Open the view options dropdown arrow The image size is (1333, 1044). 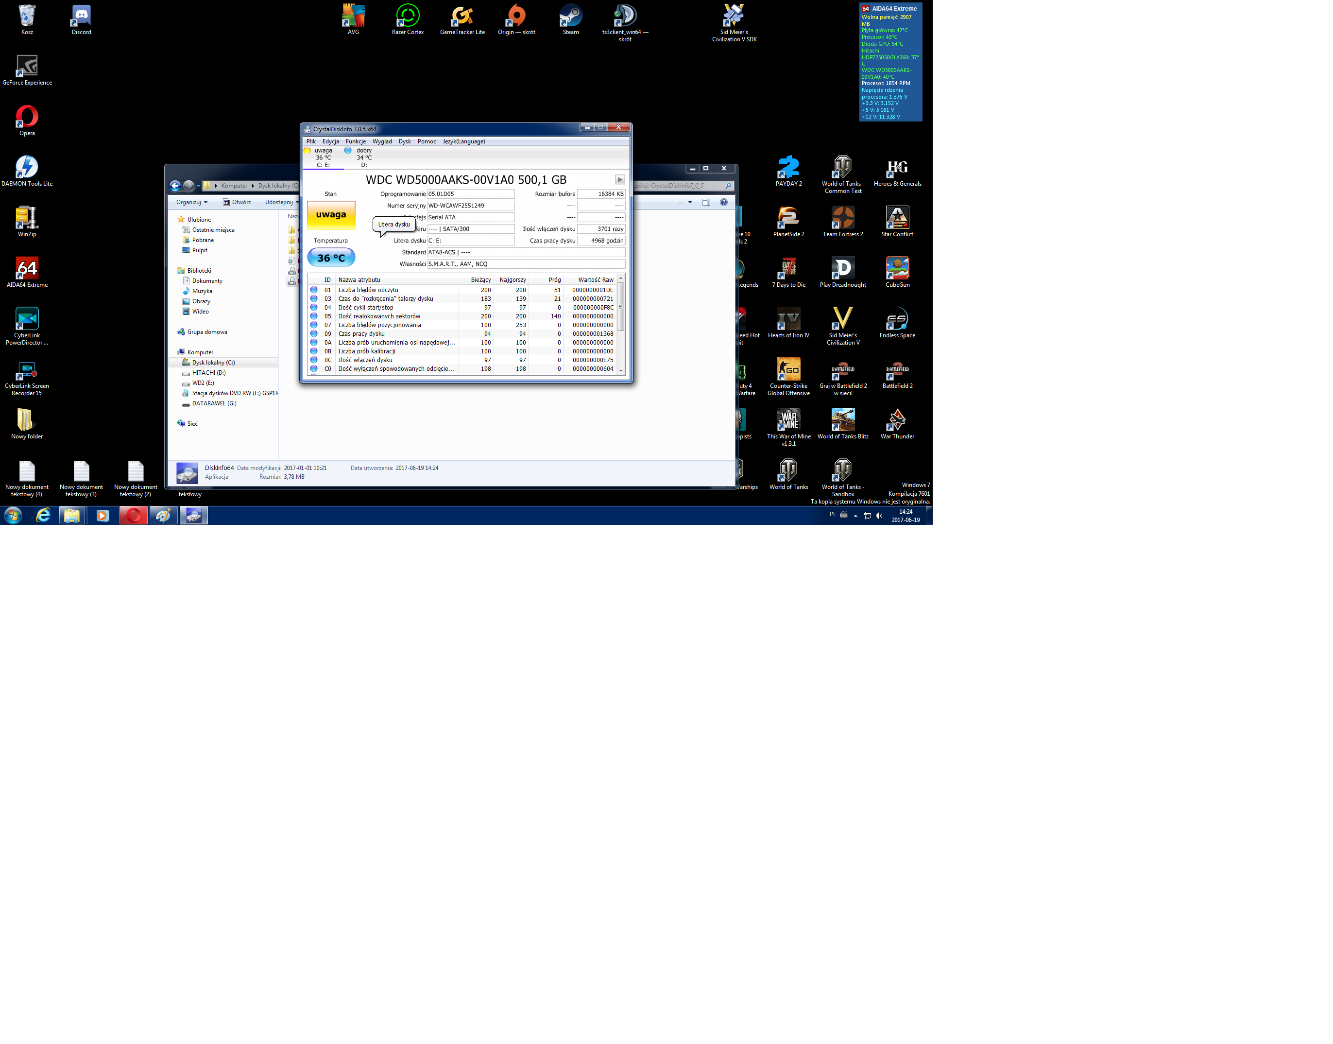pos(690,202)
